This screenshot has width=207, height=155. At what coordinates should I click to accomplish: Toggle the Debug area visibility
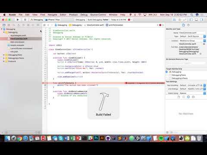point(196,20)
